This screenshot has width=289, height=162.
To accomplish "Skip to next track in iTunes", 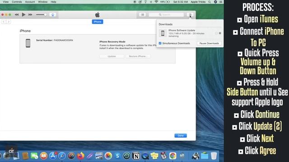I will click(x=30, y=14).
